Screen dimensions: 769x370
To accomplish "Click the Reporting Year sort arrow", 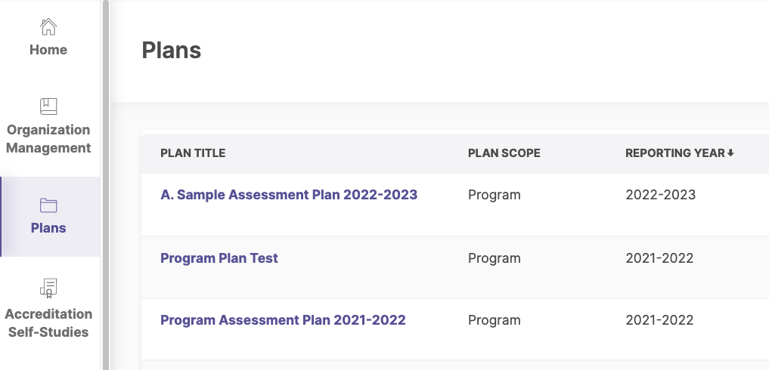I will point(730,153).
